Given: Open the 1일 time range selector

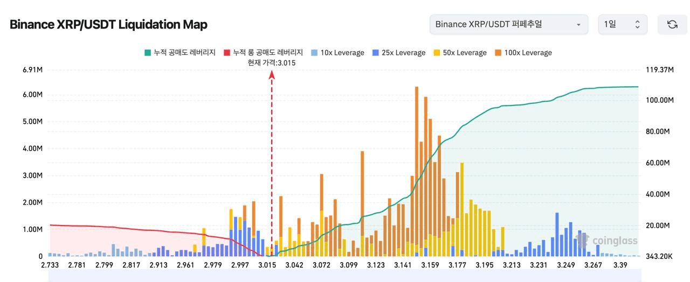Looking at the screenshot, I should click(623, 24).
